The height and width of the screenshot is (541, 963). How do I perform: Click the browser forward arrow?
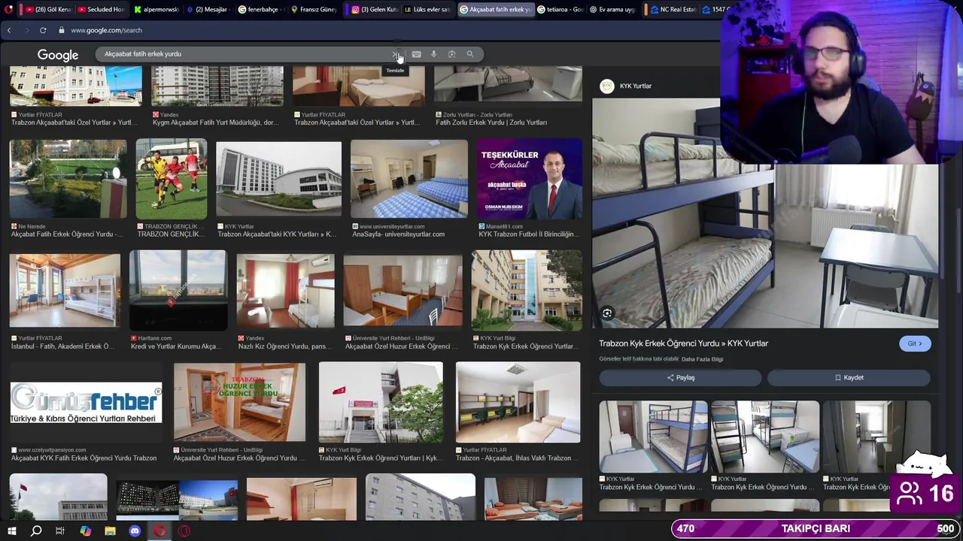26,30
